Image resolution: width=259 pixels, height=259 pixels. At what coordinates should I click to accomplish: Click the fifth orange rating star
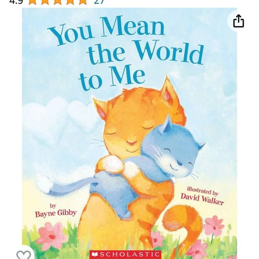(83, 1)
